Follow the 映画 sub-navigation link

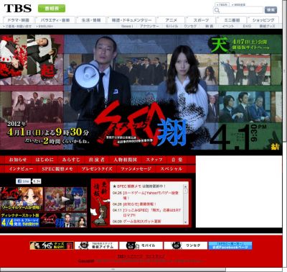[210, 26]
